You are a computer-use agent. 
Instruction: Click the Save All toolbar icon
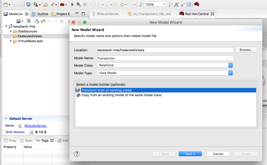tap(21, 4)
